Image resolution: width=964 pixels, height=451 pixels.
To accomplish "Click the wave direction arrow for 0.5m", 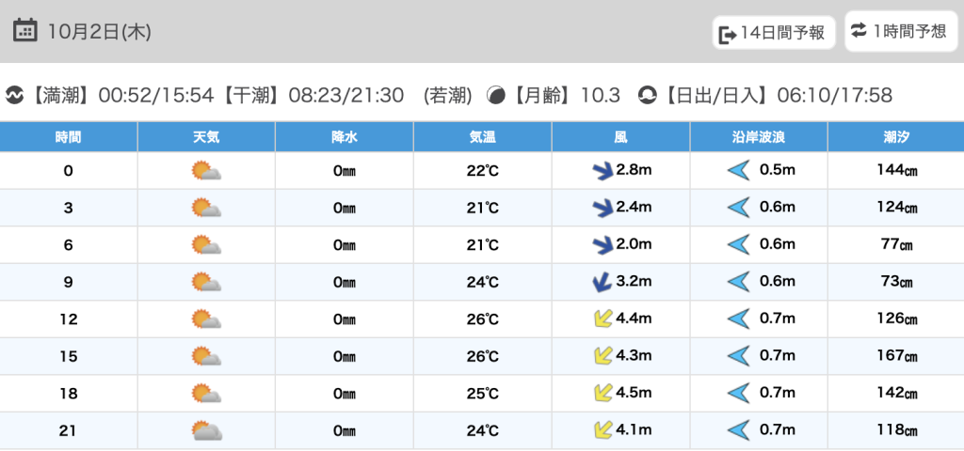I will [738, 171].
